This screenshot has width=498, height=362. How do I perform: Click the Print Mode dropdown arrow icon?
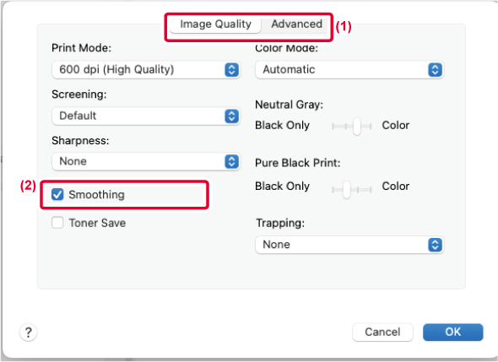point(232,70)
